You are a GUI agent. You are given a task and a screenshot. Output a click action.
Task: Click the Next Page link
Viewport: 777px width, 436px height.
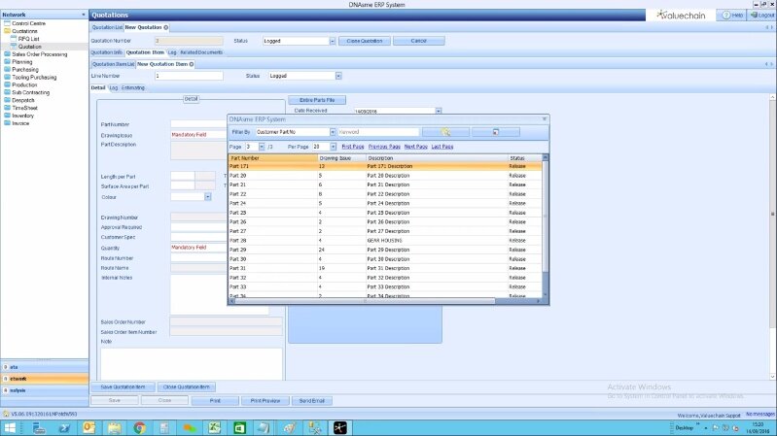pyautogui.click(x=415, y=146)
